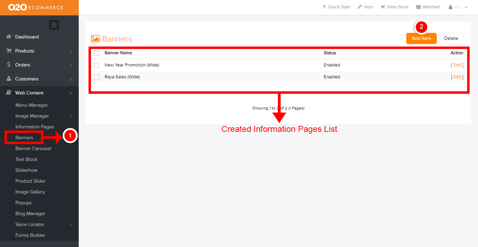Click the View Store arrow icon
478x247 pixels.
383,7
